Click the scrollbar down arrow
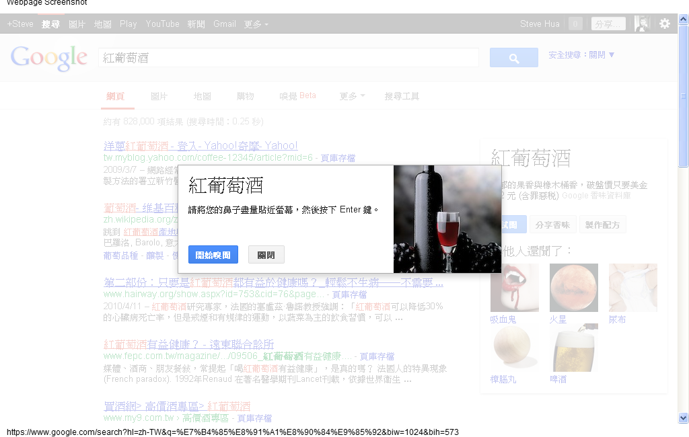 [683, 418]
